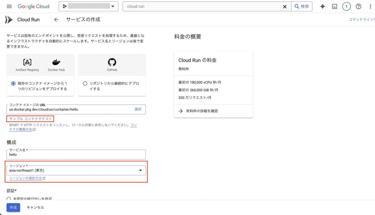Screen dimensions: 375x215
Task: Click the search field containing 'cloud run'
Action: (x=203, y=7)
